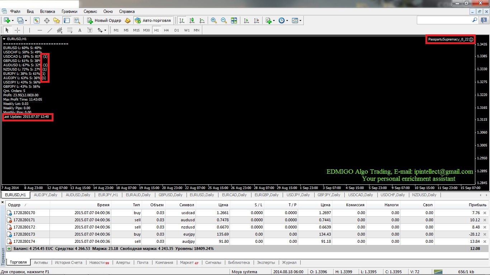Expand the Periods dropdown arrow
This screenshot has height=275, width=490.
pos(287,20)
